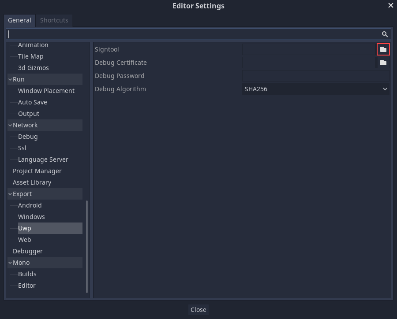Open Language Server under Network
Viewport: 397px width, 319px height.
(x=43, y=159)
